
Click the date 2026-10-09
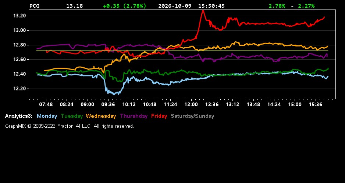tap(175, 6)
